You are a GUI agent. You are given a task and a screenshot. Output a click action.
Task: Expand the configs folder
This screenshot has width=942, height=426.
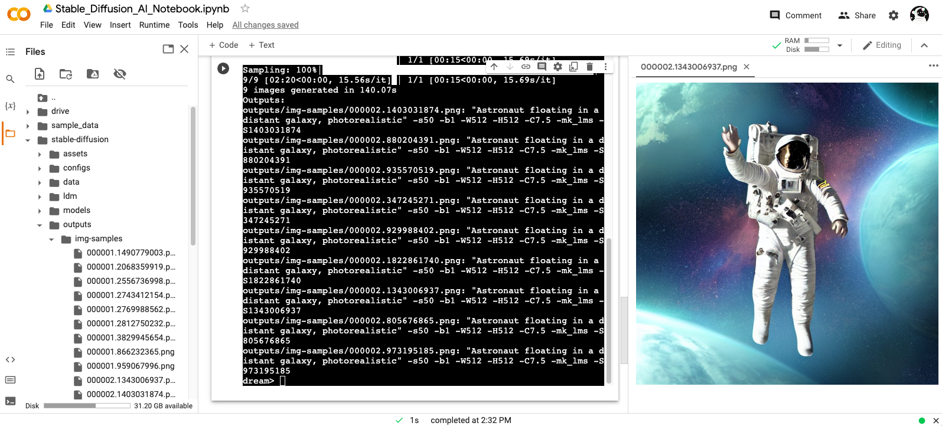coord(40,168)
